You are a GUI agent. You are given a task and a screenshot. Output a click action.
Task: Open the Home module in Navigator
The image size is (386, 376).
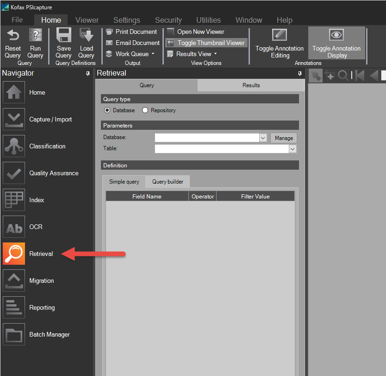click(14, 92)
